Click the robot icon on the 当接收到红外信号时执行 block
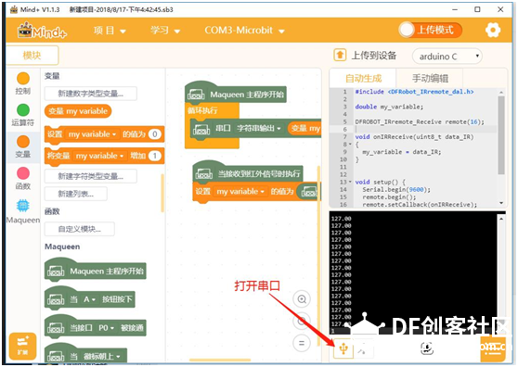 [x=204, y=174]
